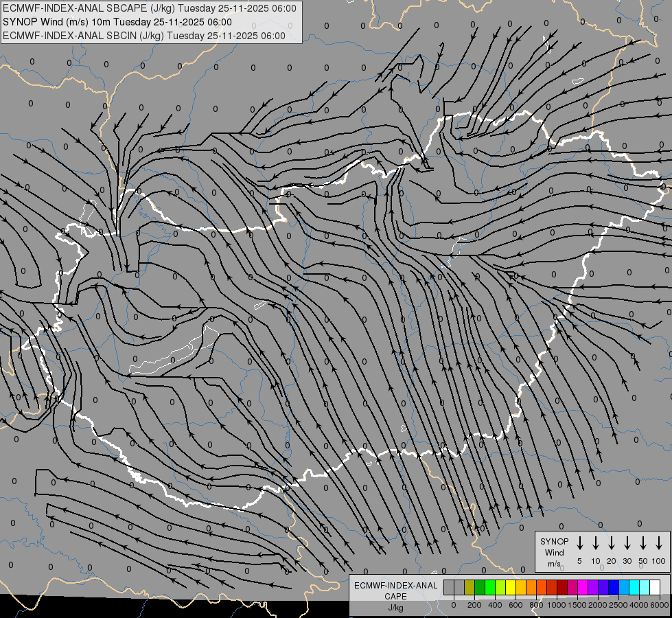
Task: Click the '1000' tick label on CAPE scale
Action: (x=556, y=605)
